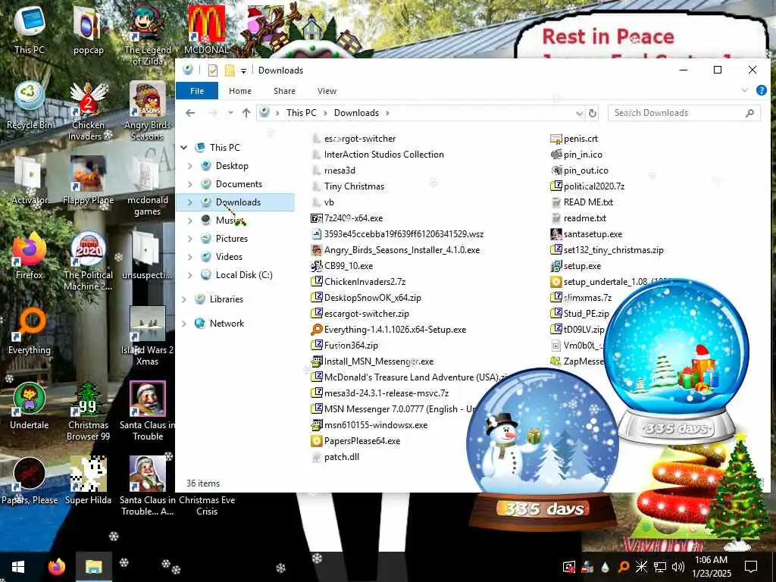Launch the Firefox desktop shortcut

coord(30,255)
